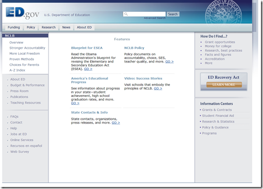Open the Policy tab

[x=31, y=27]
